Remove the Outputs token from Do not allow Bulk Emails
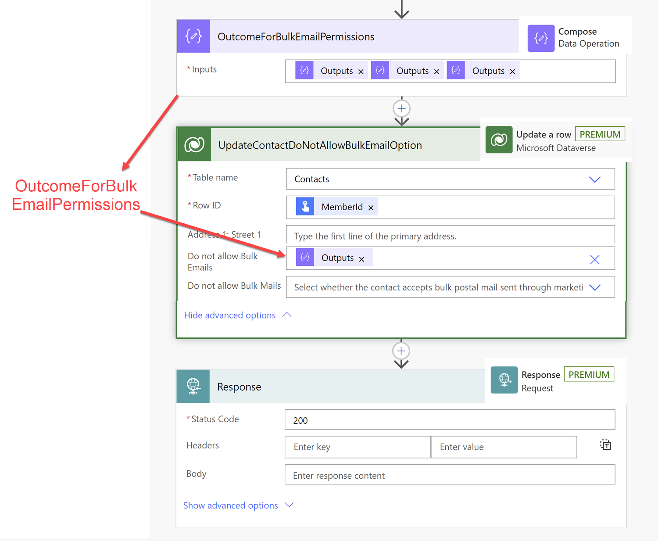This screenshot has width=658, height=541. tap(361, 258)
